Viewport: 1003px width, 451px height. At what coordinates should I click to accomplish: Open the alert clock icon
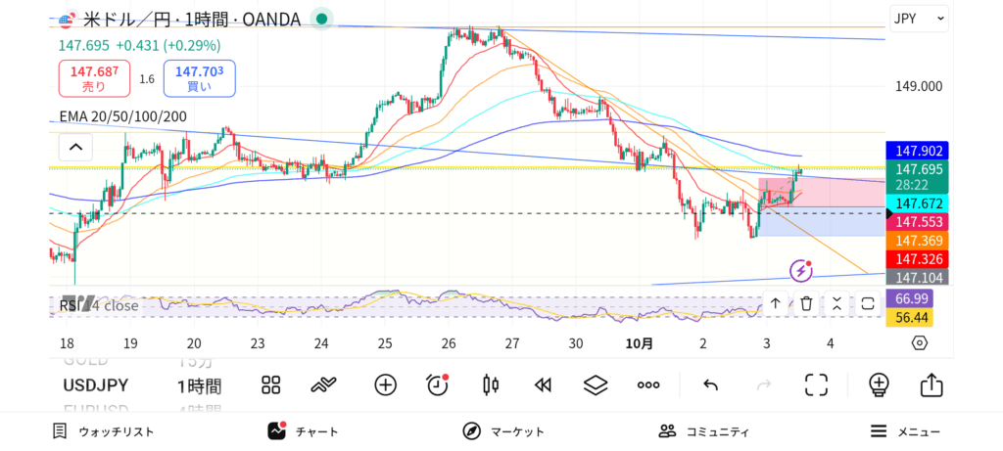[437, 384]
